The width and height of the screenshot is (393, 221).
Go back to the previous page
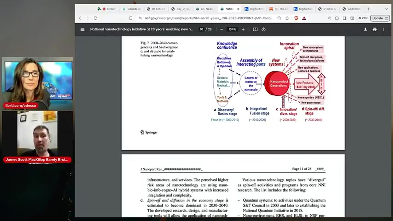(80, 18)
